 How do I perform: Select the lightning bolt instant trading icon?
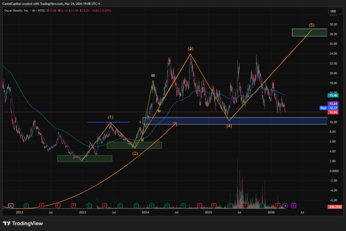coord(285,205)
